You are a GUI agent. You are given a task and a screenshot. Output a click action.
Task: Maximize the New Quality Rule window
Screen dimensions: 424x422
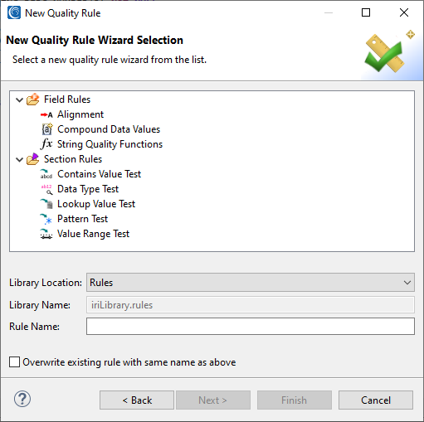pyautogui.click(x=366, y=12)
